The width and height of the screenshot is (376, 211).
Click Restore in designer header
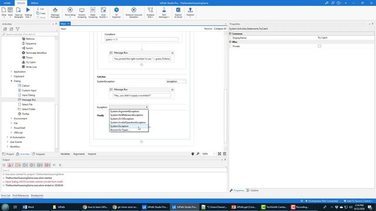[x=208, y=29]
